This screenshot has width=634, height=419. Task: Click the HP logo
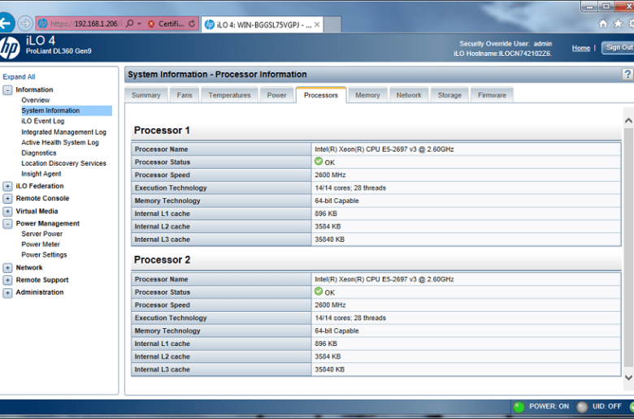coord(9,48)
